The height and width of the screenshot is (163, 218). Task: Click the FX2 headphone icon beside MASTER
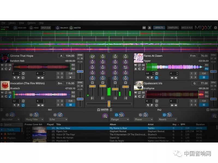point(208,110)
